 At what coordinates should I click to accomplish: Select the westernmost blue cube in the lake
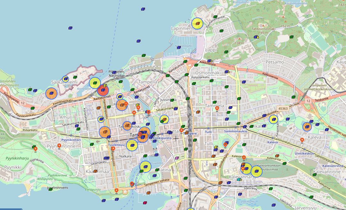point(70,28)
